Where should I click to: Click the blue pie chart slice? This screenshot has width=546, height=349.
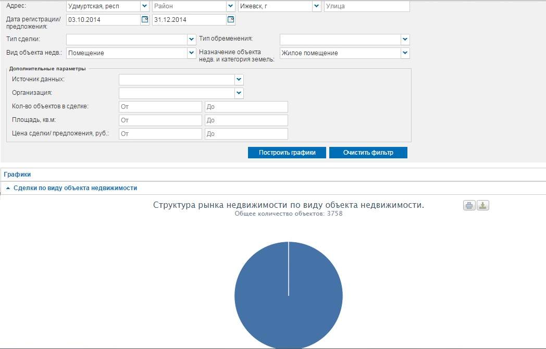[x=288, y=295]
